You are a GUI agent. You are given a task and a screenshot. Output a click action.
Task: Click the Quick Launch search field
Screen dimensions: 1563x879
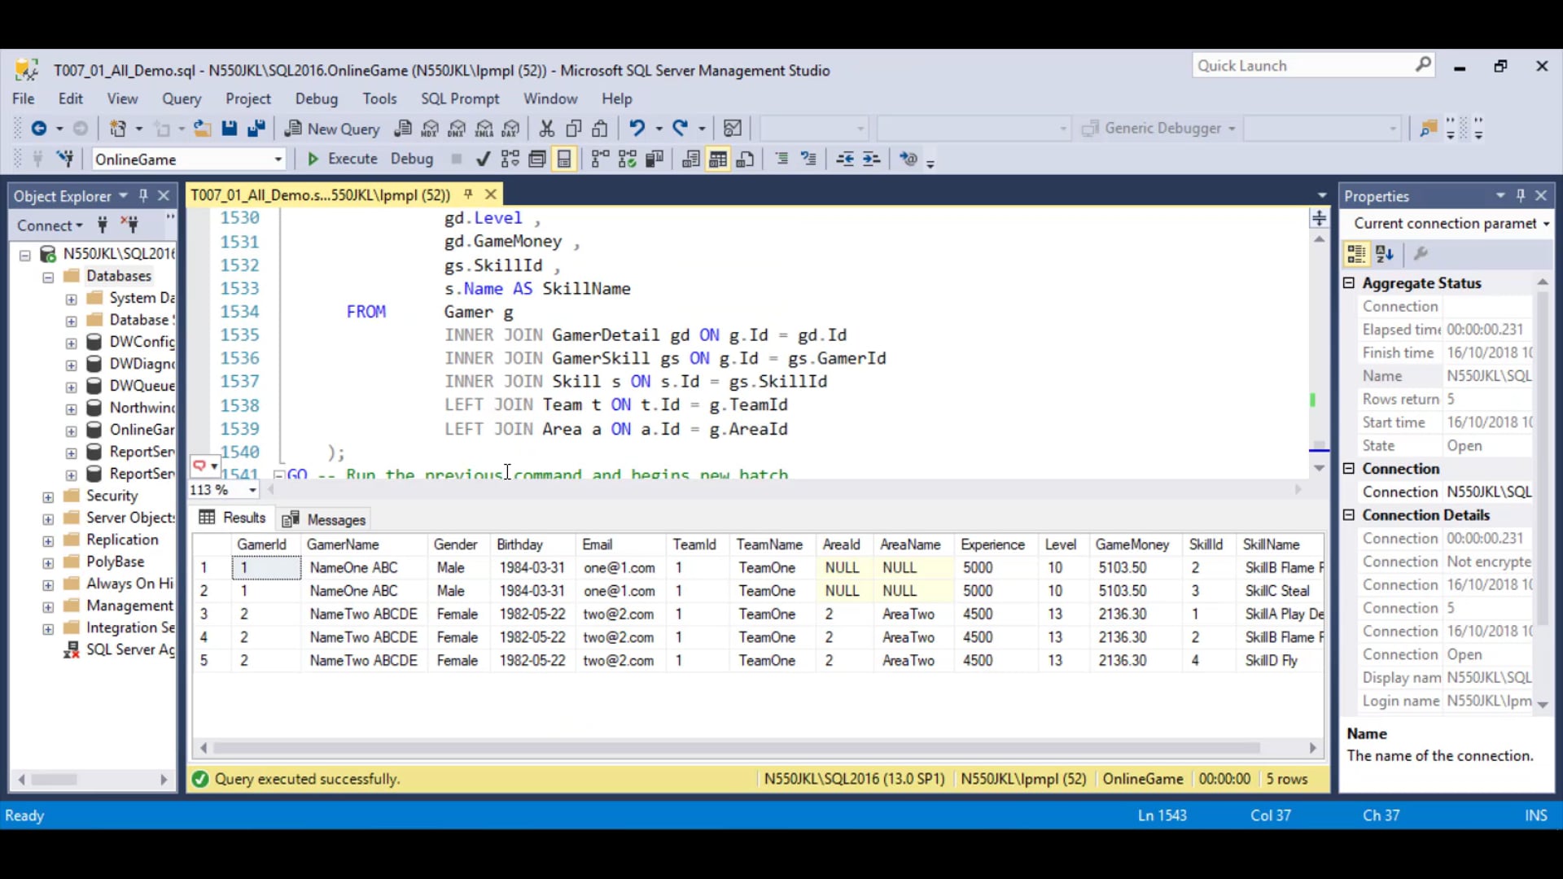coord(1302,66)
